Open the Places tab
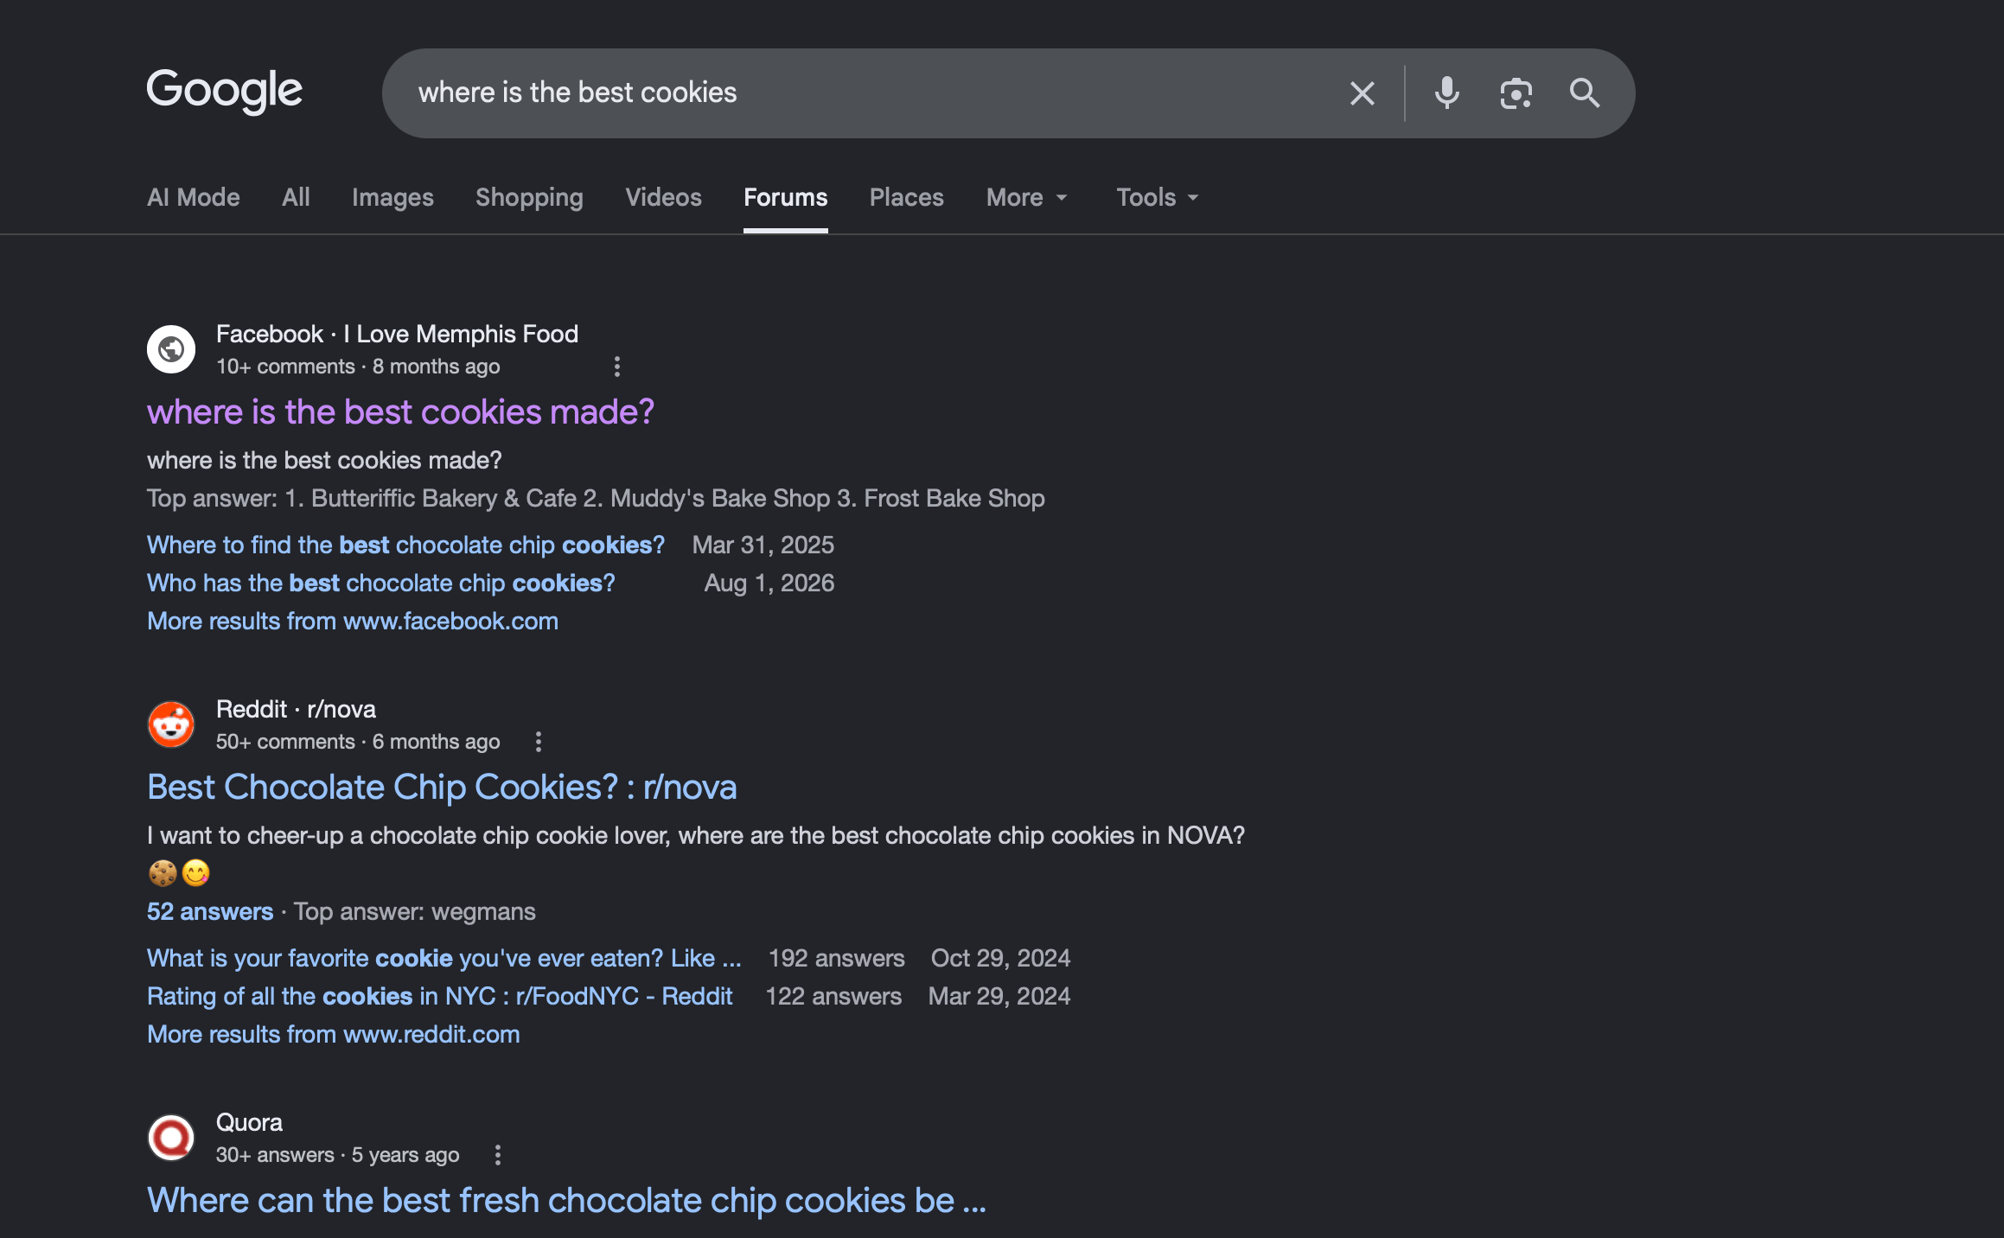Image resolution: width=2004 pixels, height=1238 pixels. click(x=907, y=197)
